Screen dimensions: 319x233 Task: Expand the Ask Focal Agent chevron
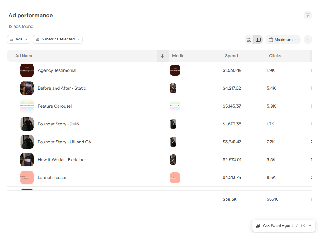click(310, 225)
